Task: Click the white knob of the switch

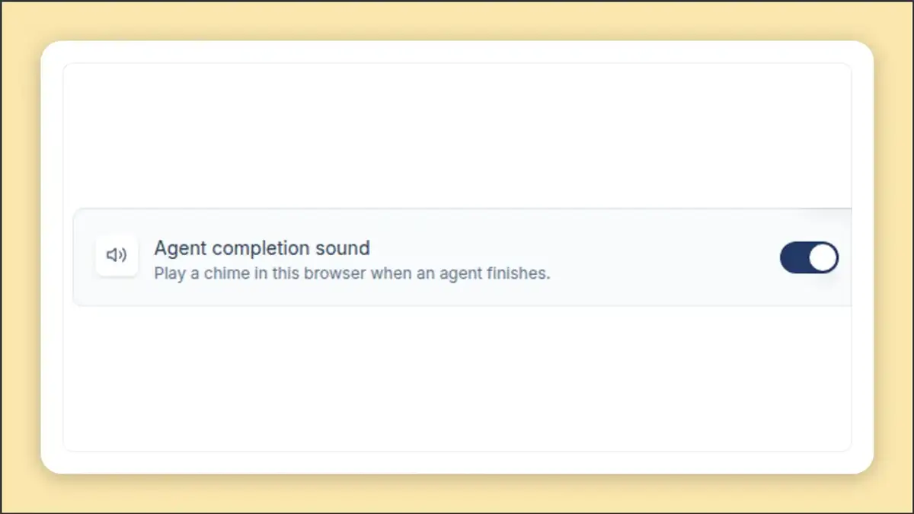Action: [823, 258]
